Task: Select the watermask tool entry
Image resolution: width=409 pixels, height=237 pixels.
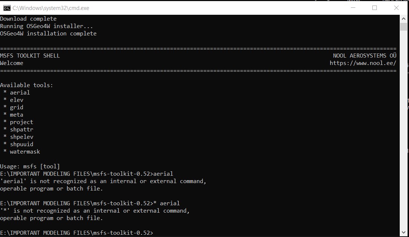Action: (x=25, y=151)
